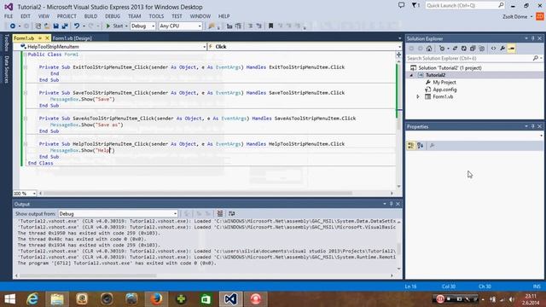Toggle Alphabetical sort in Properties panel
Viewport: 546px width, 307px height.
click(421, 146)
